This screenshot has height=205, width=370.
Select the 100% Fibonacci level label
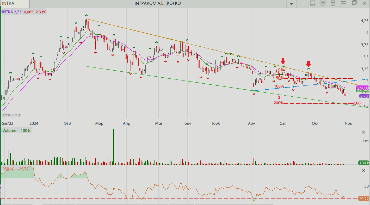point(279,86)
